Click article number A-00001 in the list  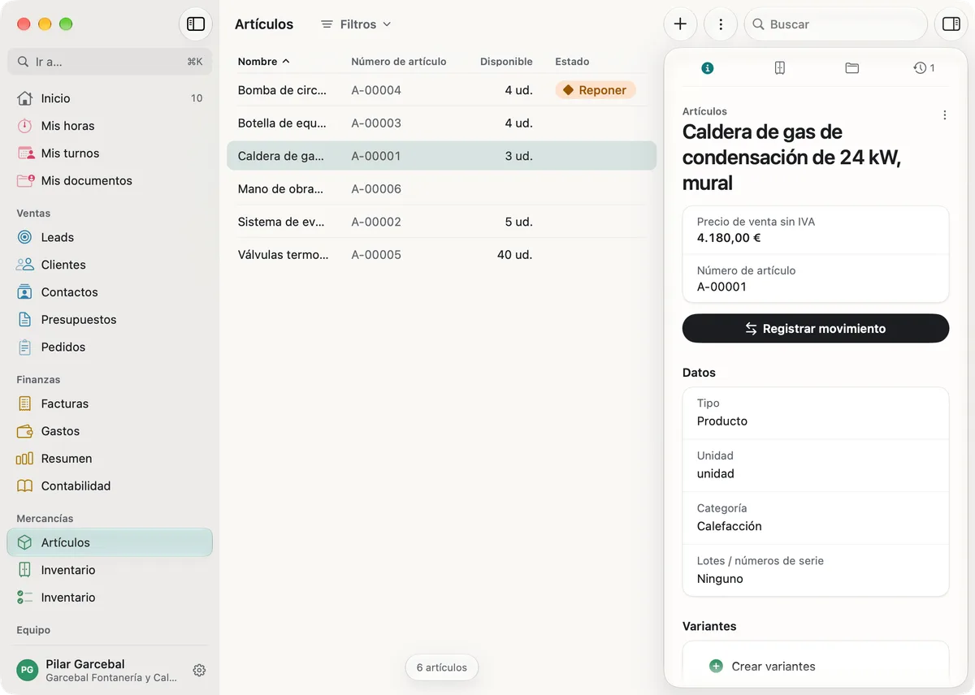pyautogui.click(x=376, y=156)
